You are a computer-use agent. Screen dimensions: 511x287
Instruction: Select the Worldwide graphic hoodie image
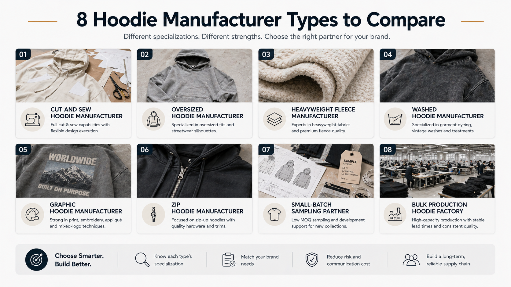[x=73, y=171]
